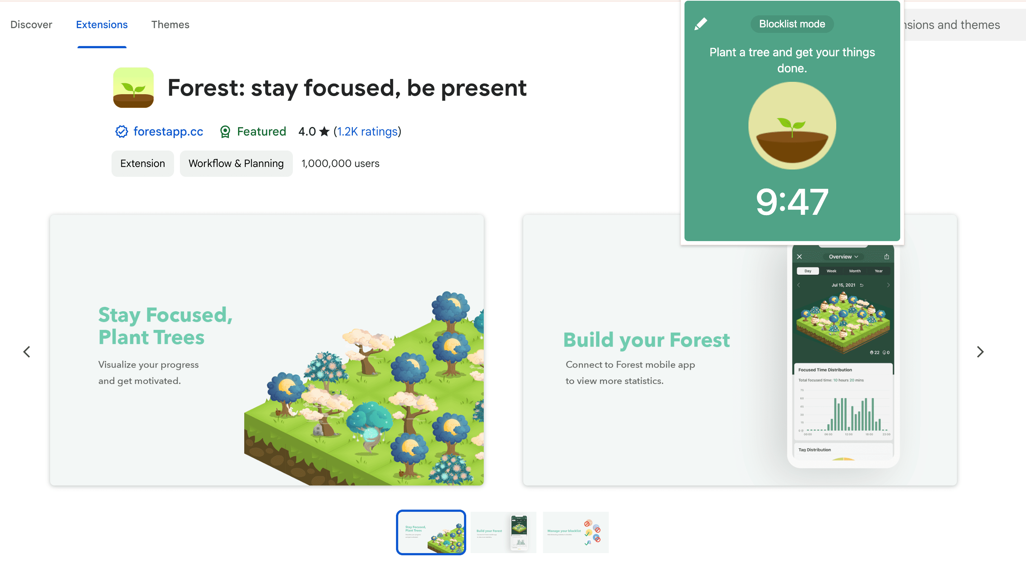Switch to the Discover tab

coord(31,24)
